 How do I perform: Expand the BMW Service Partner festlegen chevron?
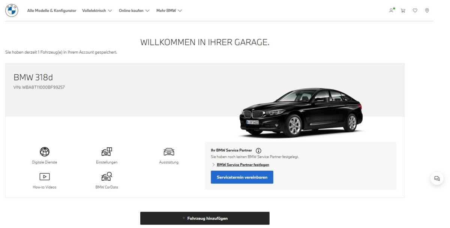tap(214, 165)
